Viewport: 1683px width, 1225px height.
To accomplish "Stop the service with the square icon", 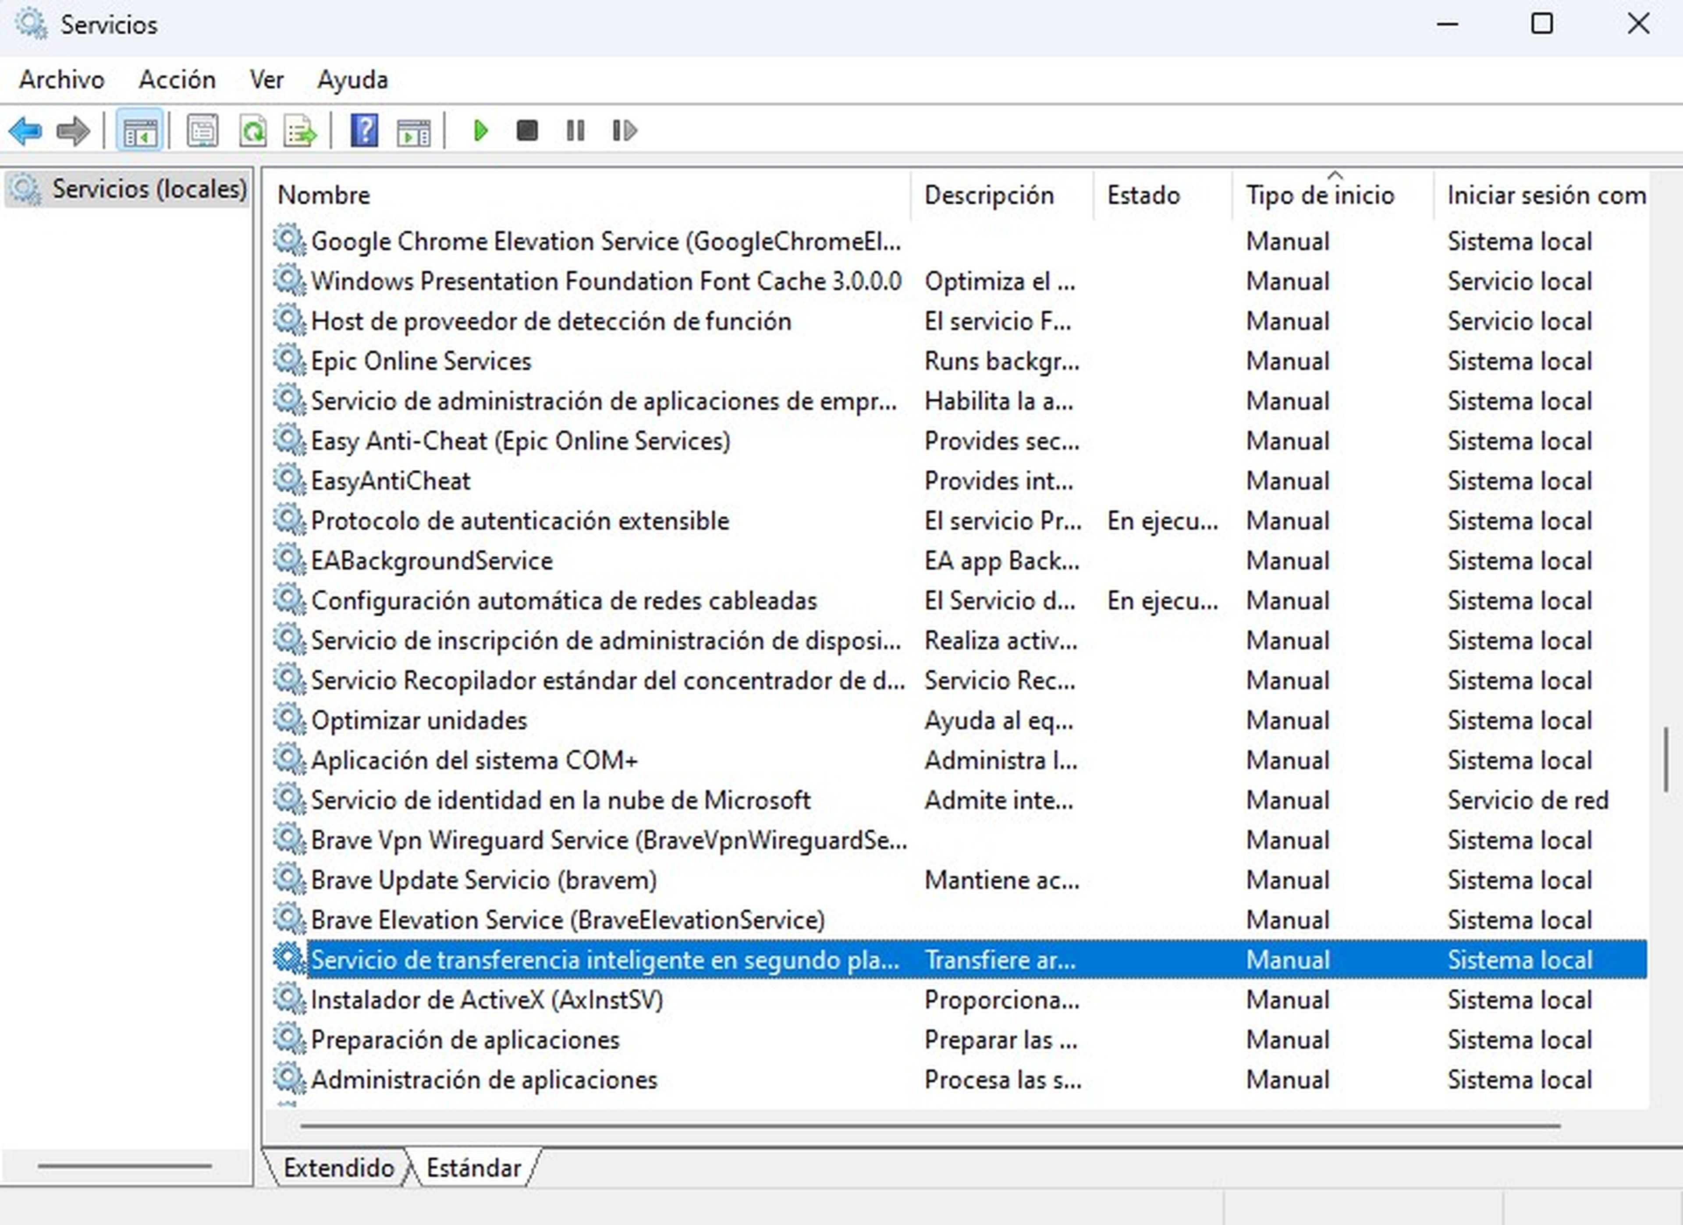I will click(527, 131).
